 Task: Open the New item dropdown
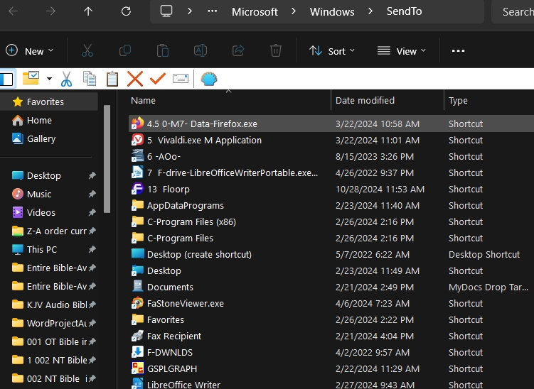coord(30,51)
